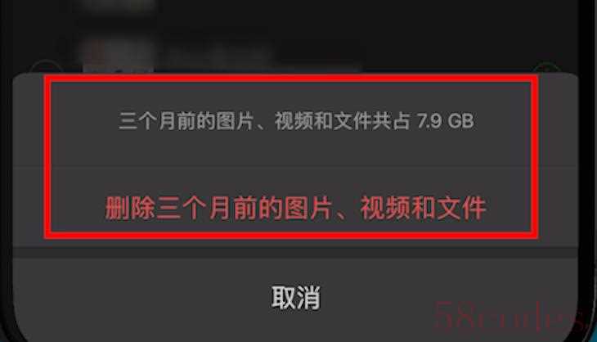Click the faint circular icon at sheet's left edge

45,66
